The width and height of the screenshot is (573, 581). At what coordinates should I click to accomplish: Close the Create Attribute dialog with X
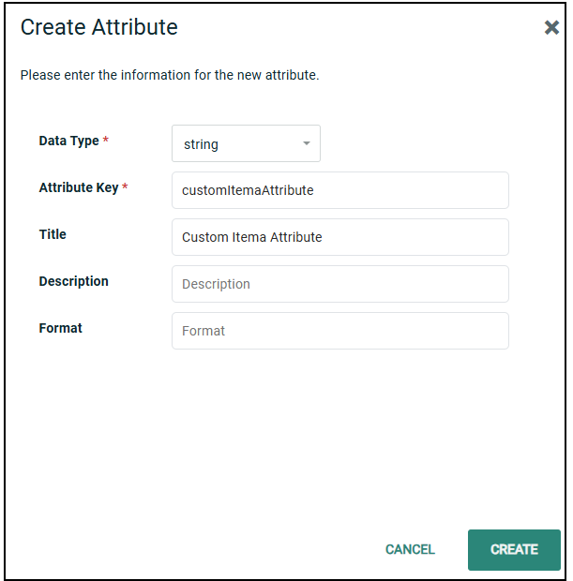coord(551,28)
